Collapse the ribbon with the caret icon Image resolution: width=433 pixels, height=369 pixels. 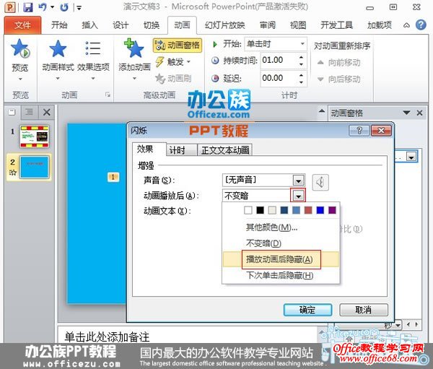click(x=406, y=25)
